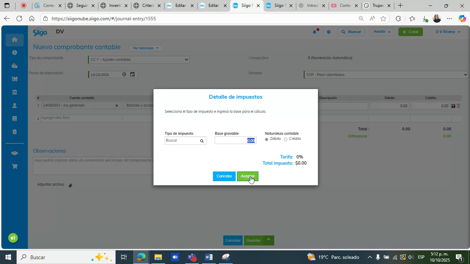
Task: Switch to the Conte YouTube tab
Action: tap(345, 5)
